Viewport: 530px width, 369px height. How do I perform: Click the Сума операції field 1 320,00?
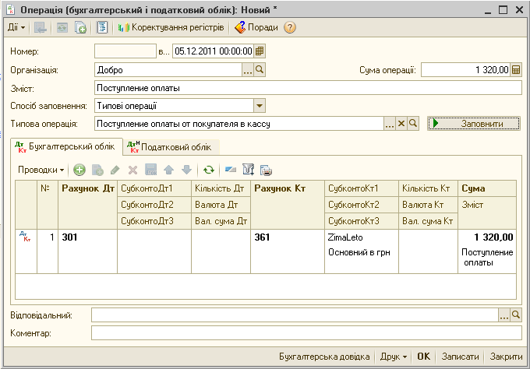(465, 70)
